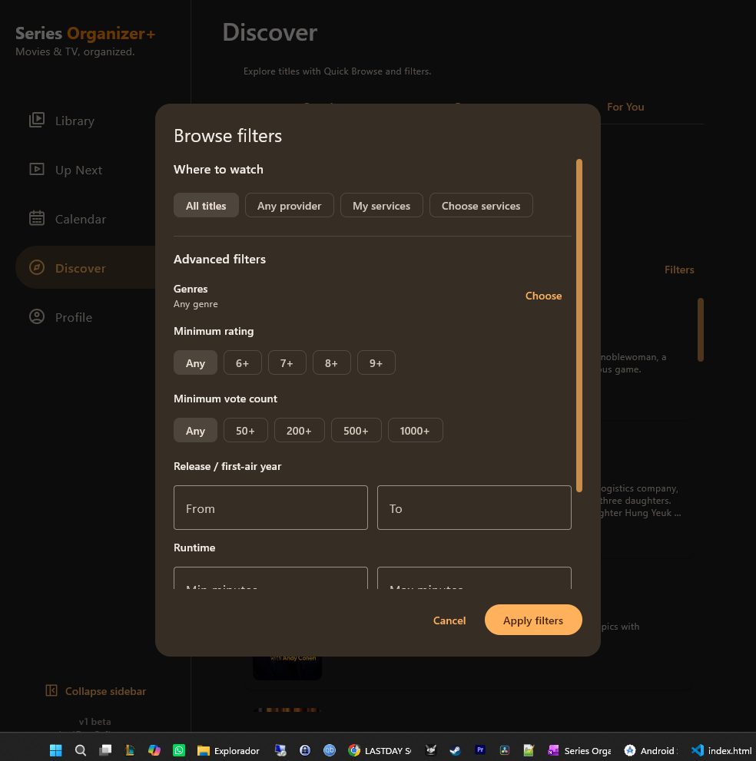
Task: Open Library in the sidebar
Action: 61,121
